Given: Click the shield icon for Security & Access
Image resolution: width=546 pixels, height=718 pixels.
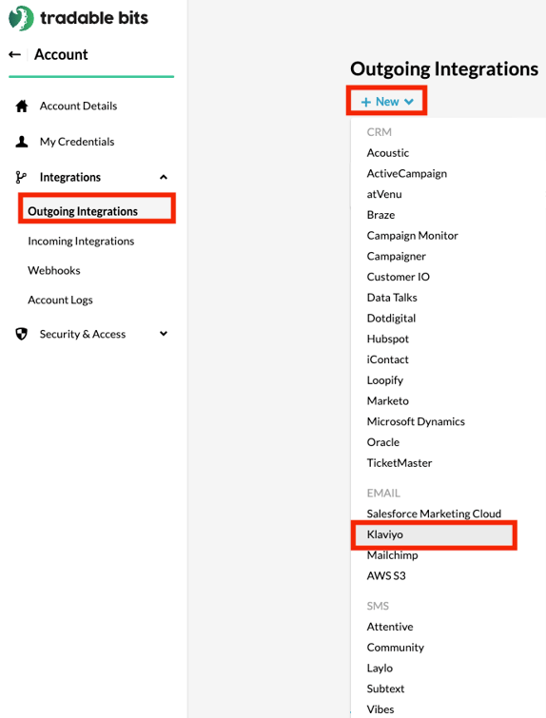Looking at the screenshot, I should click(x=22, y=334).
